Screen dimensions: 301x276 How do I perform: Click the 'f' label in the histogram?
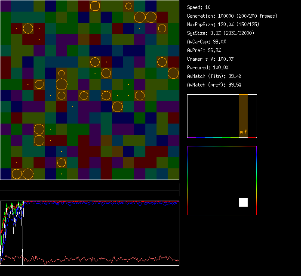pos(246,132)
